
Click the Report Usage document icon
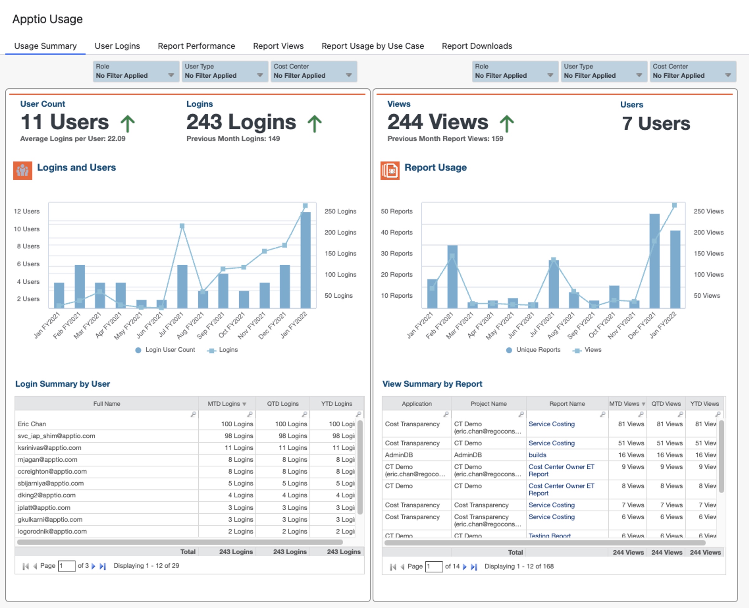(390, 171)
